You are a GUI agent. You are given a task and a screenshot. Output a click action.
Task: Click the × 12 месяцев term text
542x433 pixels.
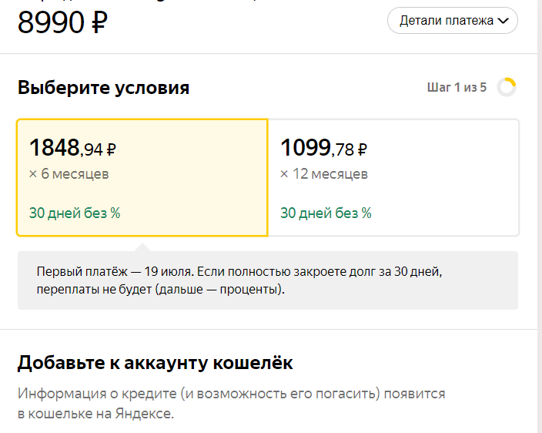[324, 174]
